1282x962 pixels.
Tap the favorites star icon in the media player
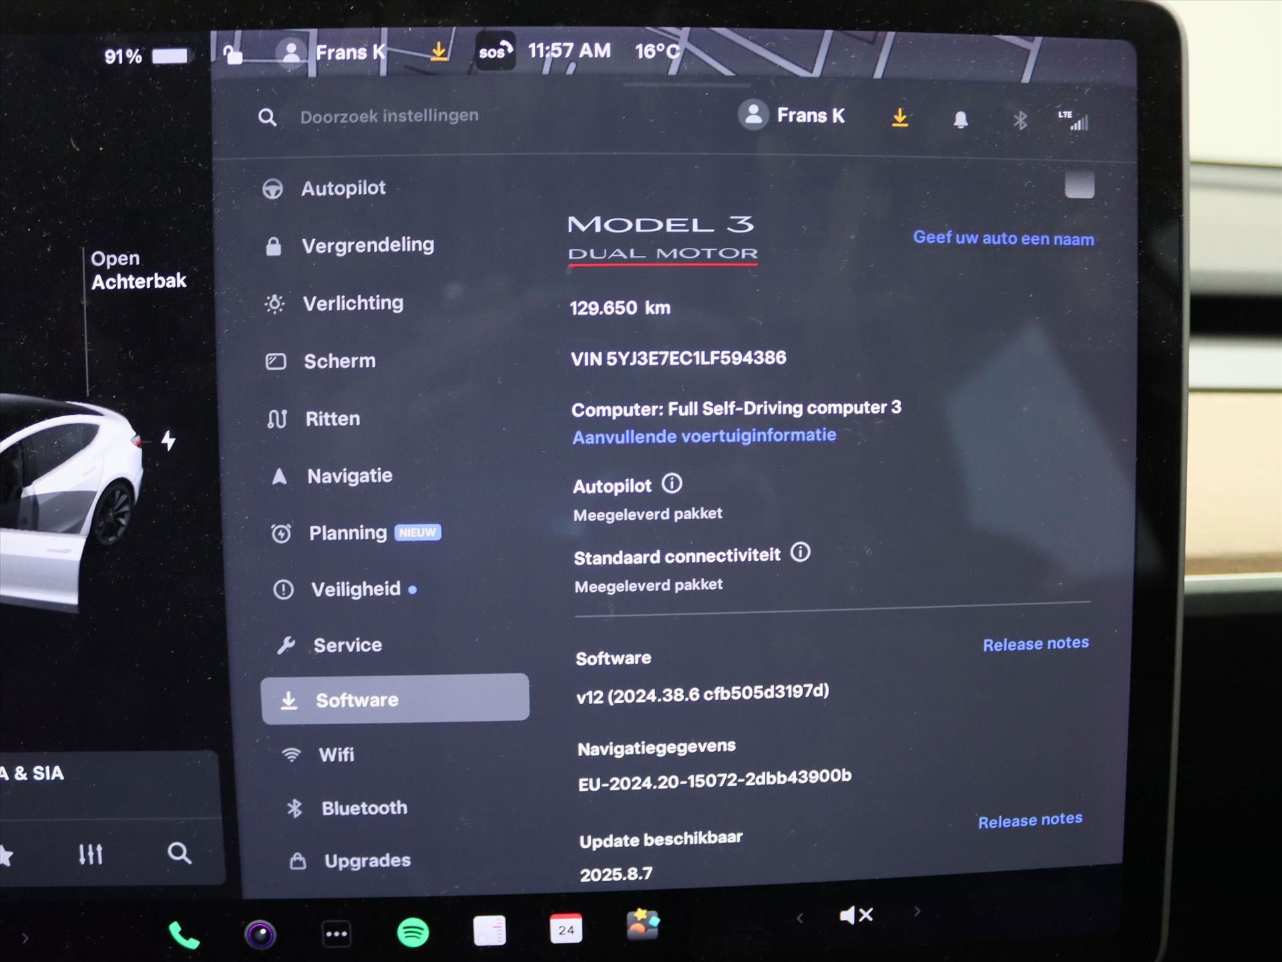point(5,855)
